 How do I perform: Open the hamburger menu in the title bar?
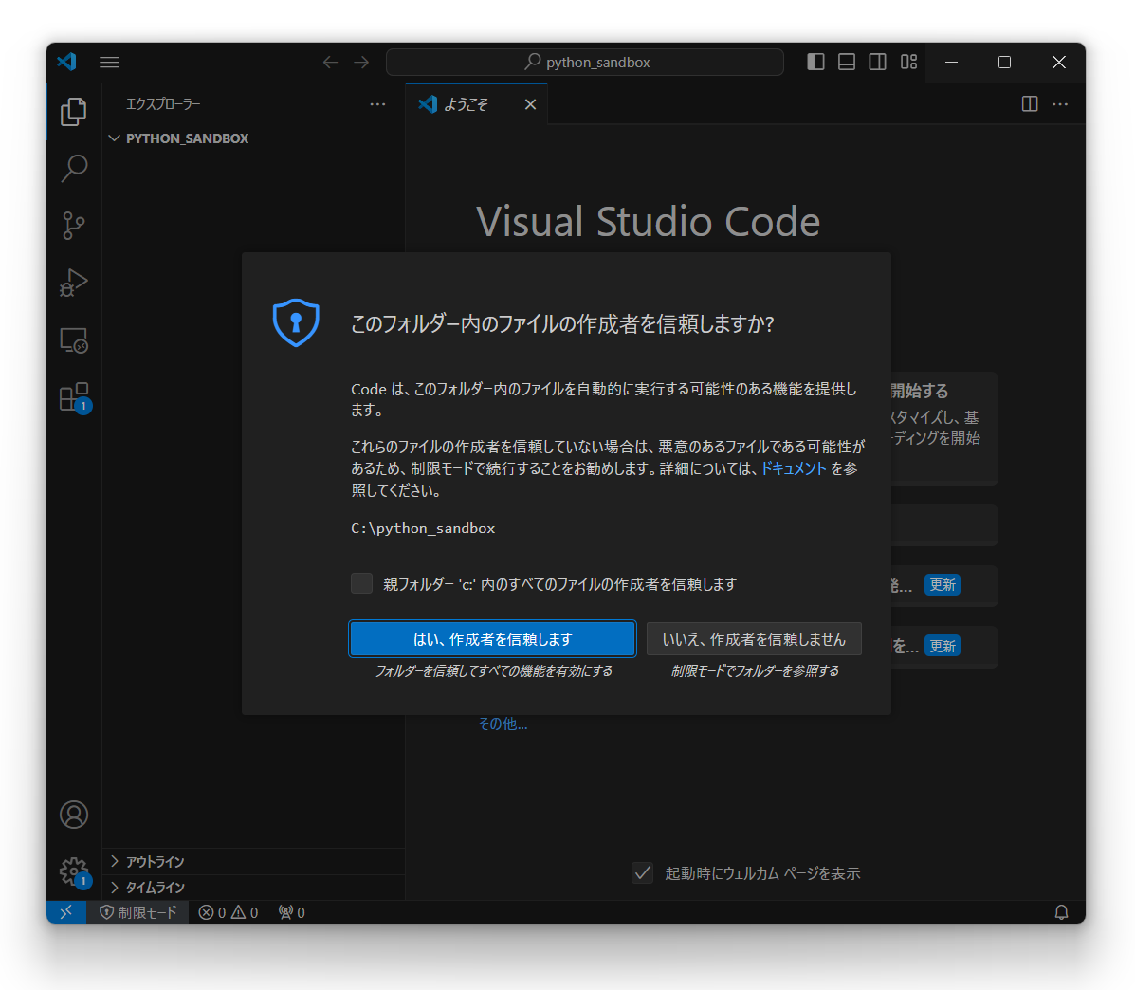pos(109,62)
